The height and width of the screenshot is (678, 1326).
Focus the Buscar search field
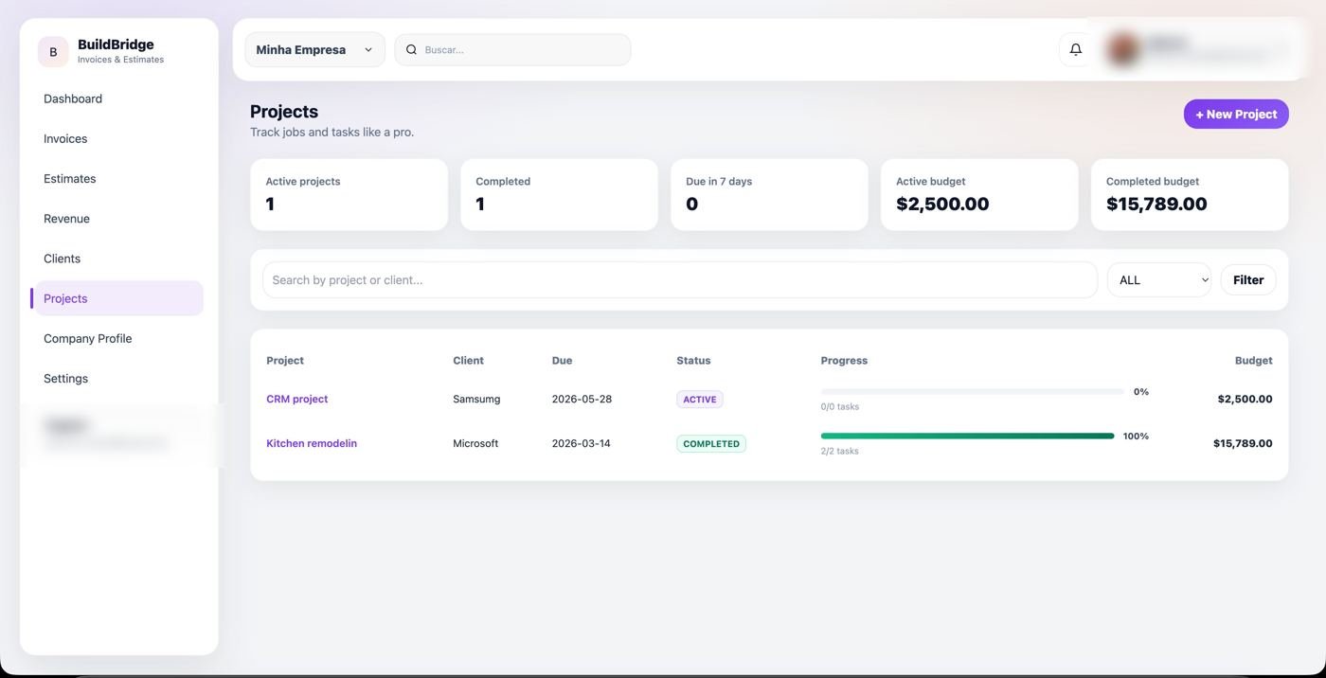(x=512, y=49)
